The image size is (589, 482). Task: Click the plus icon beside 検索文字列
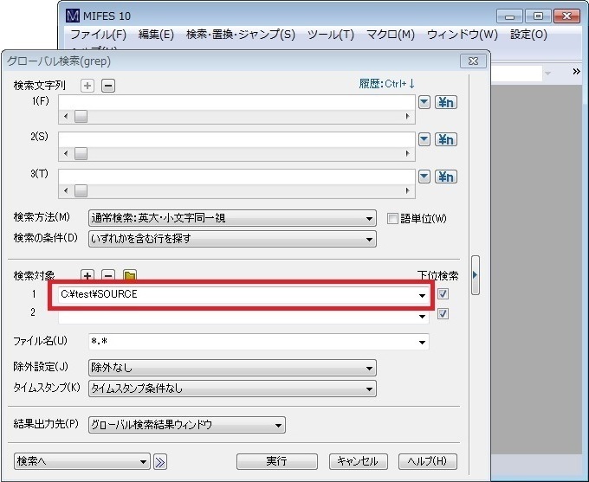pyautogui.click(x=87, y=85)
